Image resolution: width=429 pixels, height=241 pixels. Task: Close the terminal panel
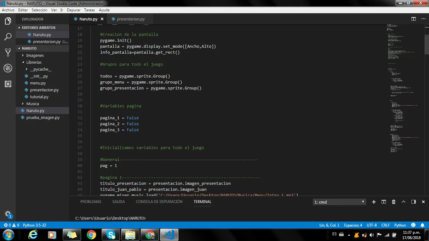point(423,202)
